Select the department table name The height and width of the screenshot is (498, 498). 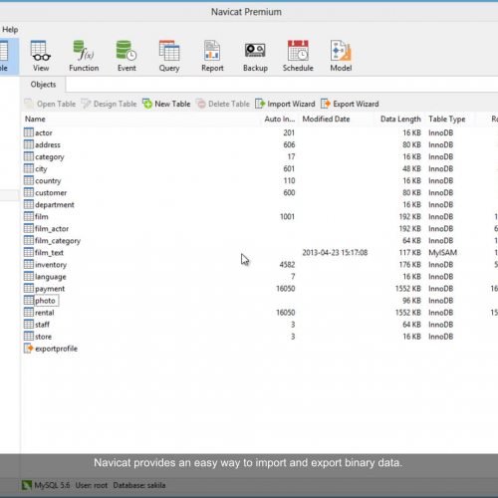[x=55, y=205]
